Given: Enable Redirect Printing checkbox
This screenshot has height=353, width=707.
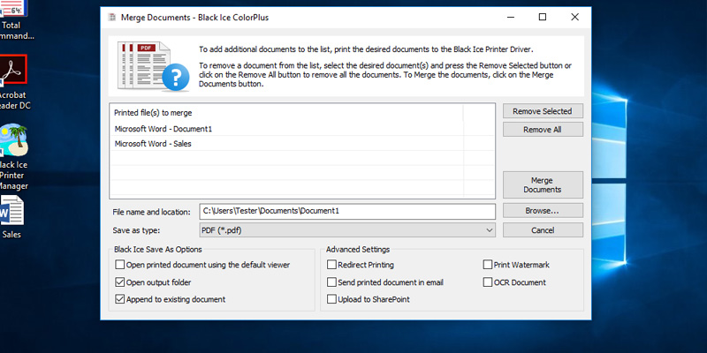Looking at the screenshot, I should [x=332, y=265].
